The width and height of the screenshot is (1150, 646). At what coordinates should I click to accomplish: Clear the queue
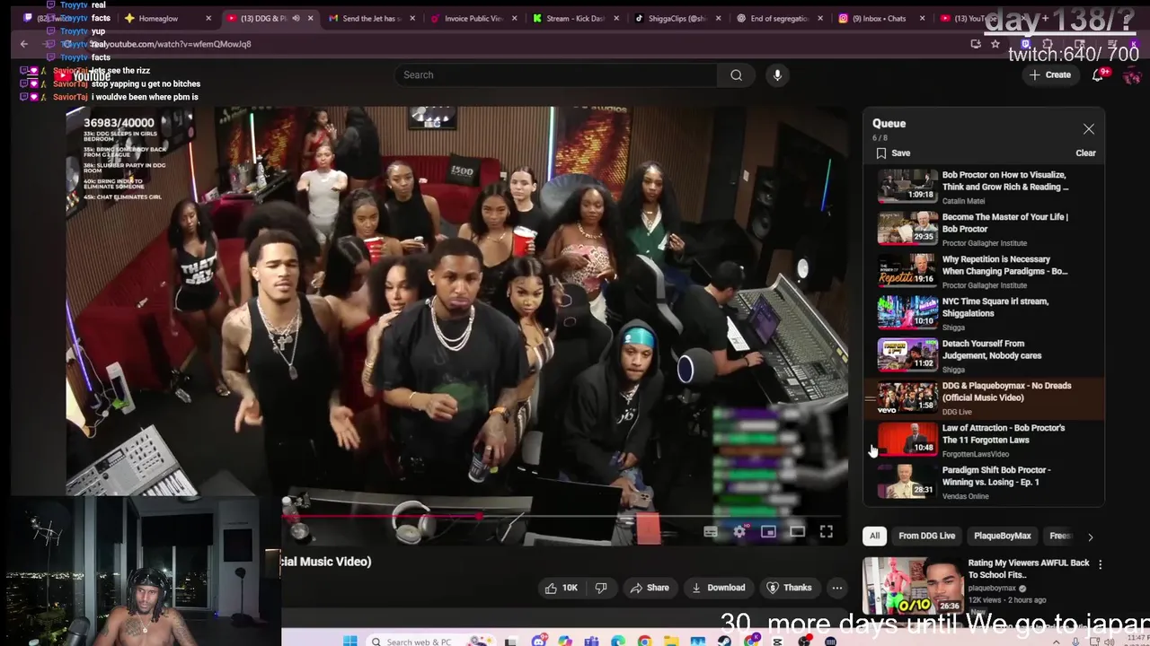point(1085,153)
